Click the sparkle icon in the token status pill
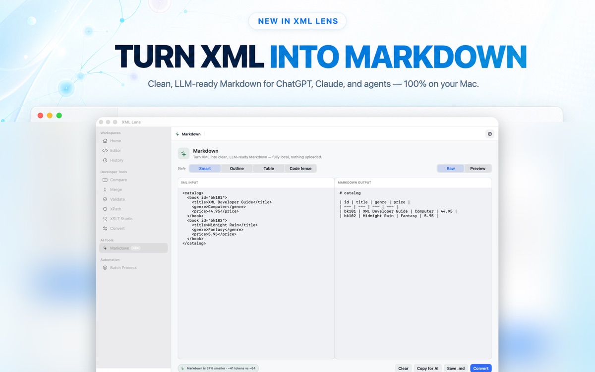Image resolution: width=595 pixels, height=372 pixels. pyautogui.click(x=182, y=369)
